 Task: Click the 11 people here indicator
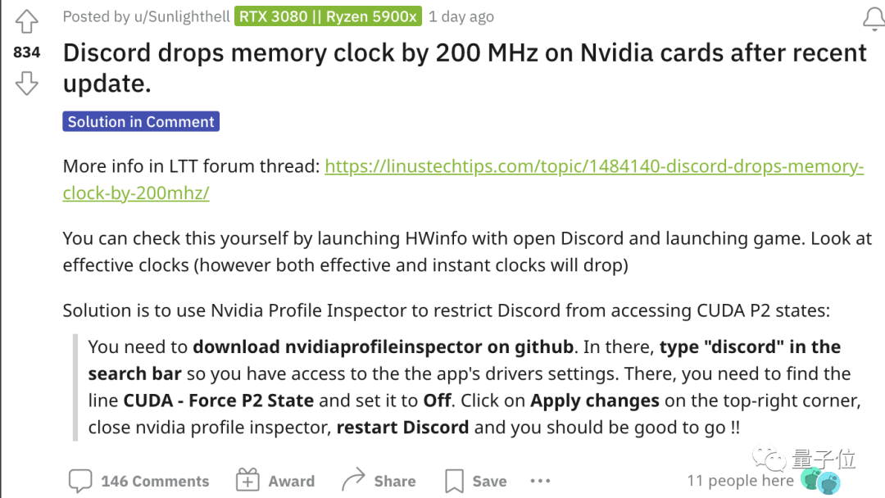click(740, 481)
